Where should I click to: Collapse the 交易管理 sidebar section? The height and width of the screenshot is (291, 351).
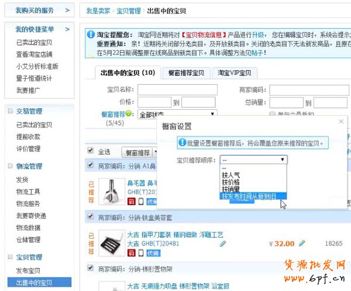click(x=10, y=111)
